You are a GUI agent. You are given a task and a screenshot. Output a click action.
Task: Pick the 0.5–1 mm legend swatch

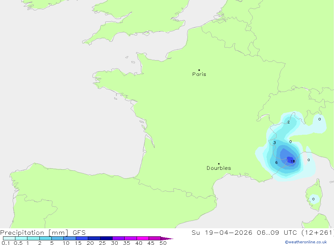pos(21,238)
